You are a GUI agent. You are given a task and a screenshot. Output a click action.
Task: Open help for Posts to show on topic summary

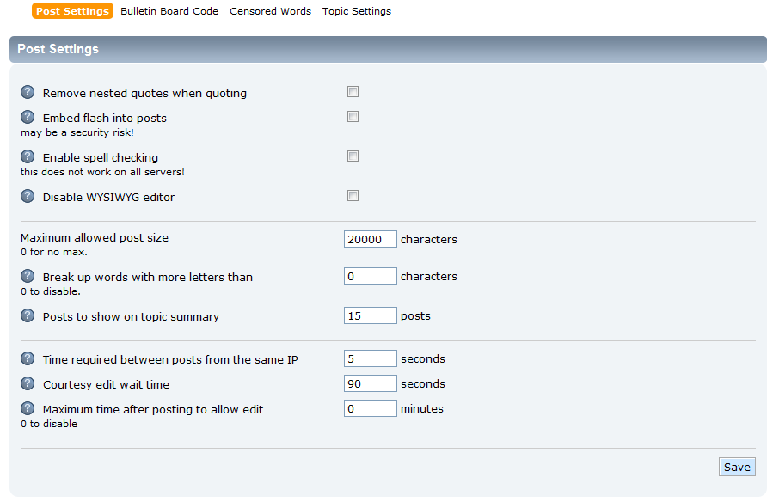(28, 315)
